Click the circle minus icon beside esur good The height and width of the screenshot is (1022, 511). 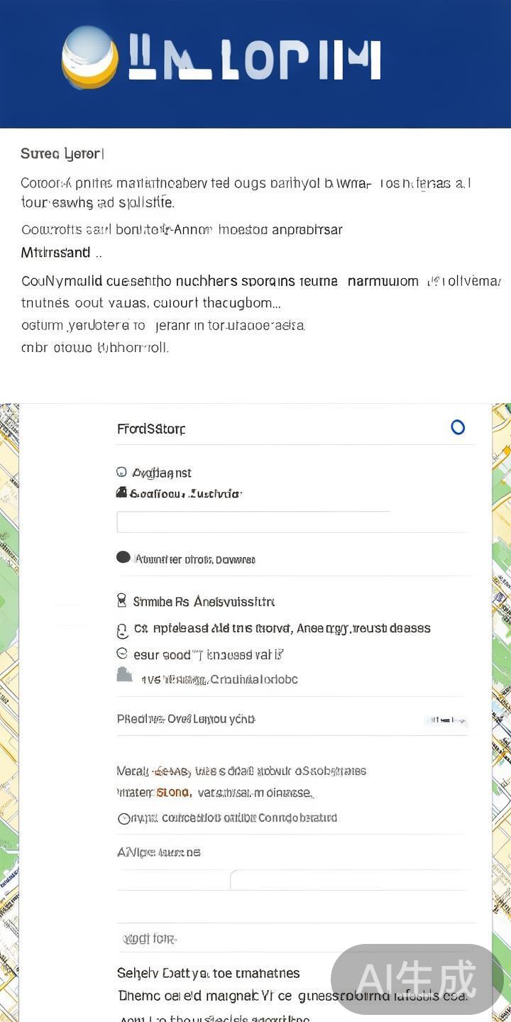point(121,654)
